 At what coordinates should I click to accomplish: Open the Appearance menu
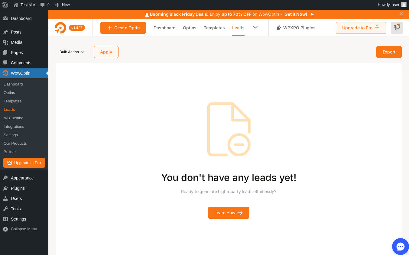24,178
